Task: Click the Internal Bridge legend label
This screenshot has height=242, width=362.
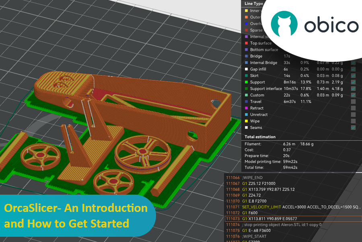Action: [x=263, y=63]
